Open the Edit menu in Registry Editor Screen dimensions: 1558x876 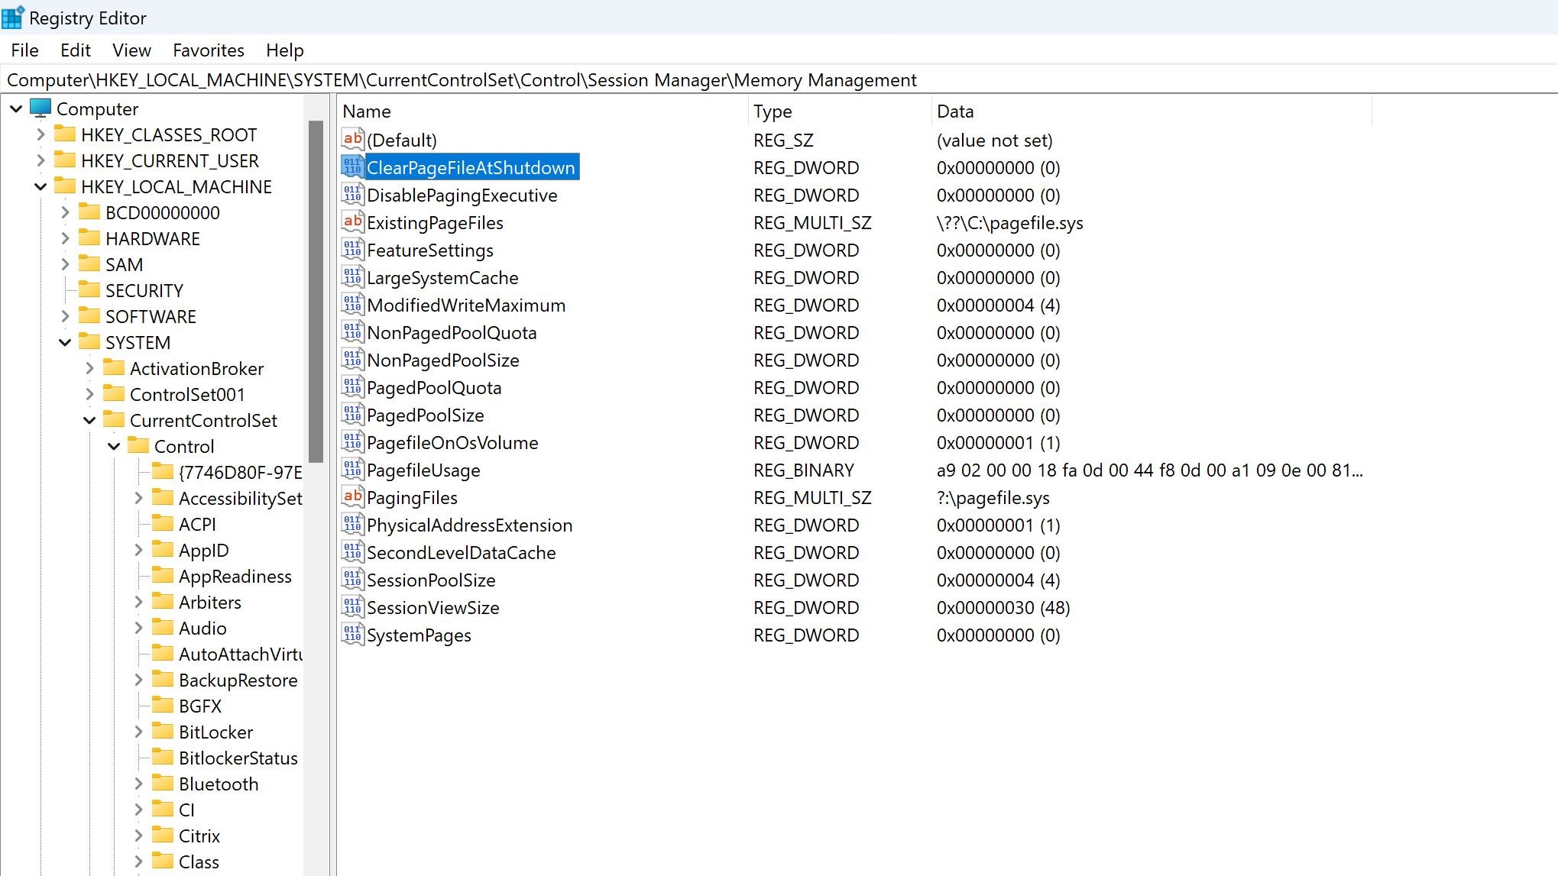tap(75, 49)
